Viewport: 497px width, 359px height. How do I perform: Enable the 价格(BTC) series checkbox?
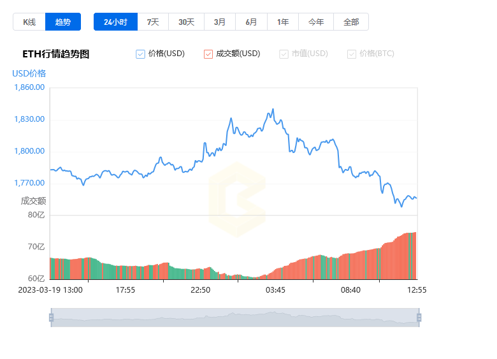pyautogui.click(x=352, y=54)
